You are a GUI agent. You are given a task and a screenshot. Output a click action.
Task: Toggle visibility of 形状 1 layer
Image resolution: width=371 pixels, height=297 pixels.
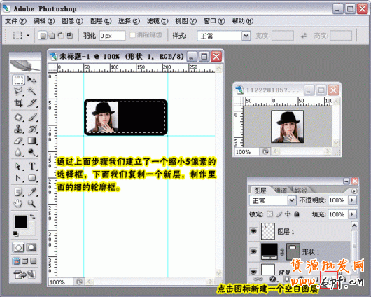click(x=253, y=251)
